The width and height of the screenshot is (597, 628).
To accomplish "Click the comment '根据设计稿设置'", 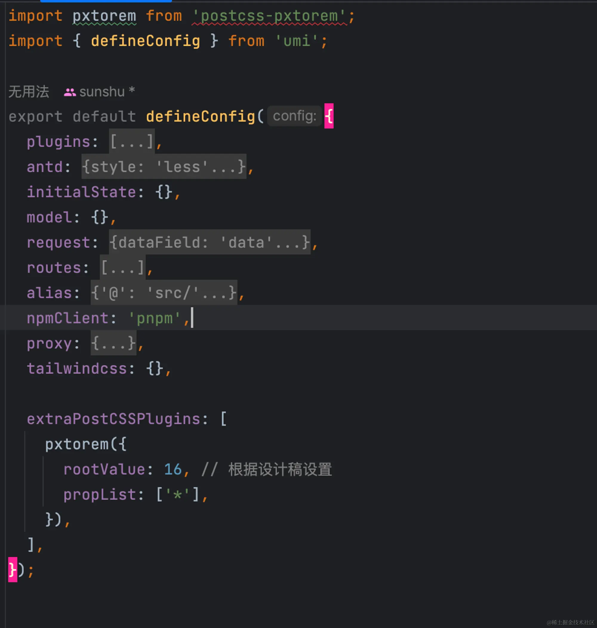I will click(x=280, y=469).
